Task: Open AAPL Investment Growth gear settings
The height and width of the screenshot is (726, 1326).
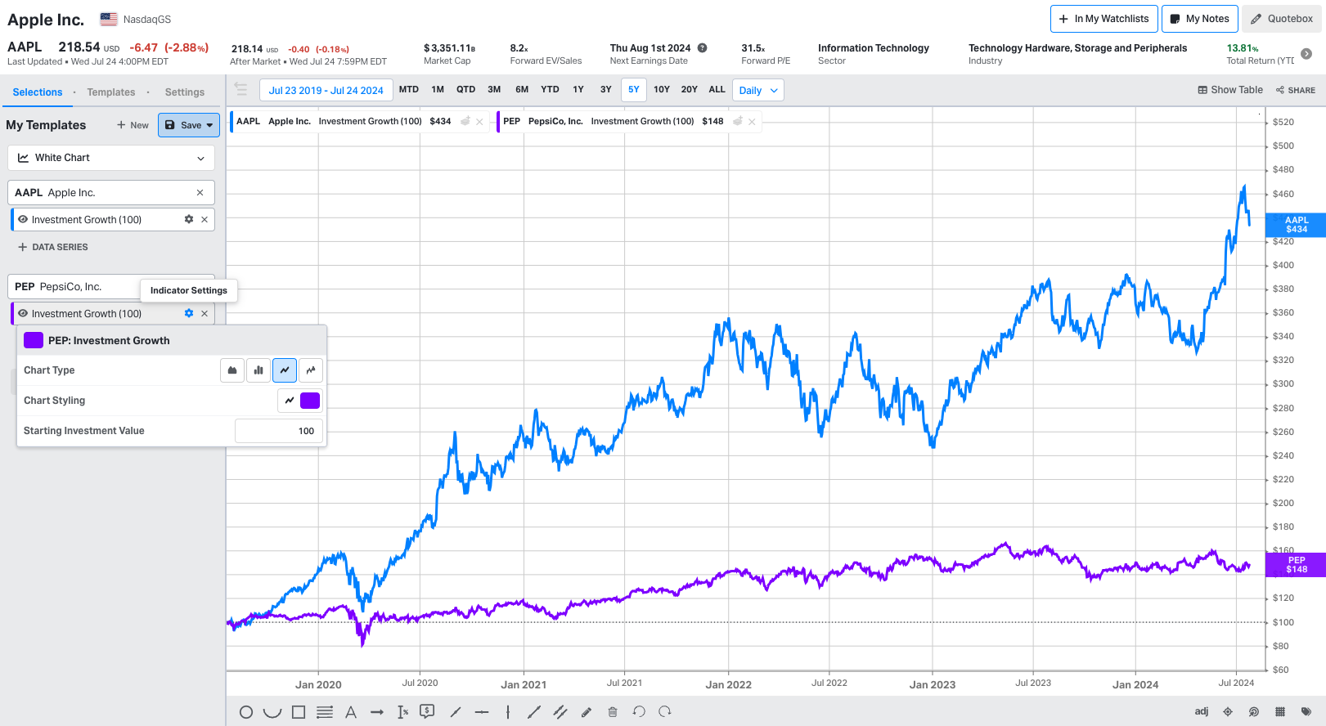Action: 189,219
